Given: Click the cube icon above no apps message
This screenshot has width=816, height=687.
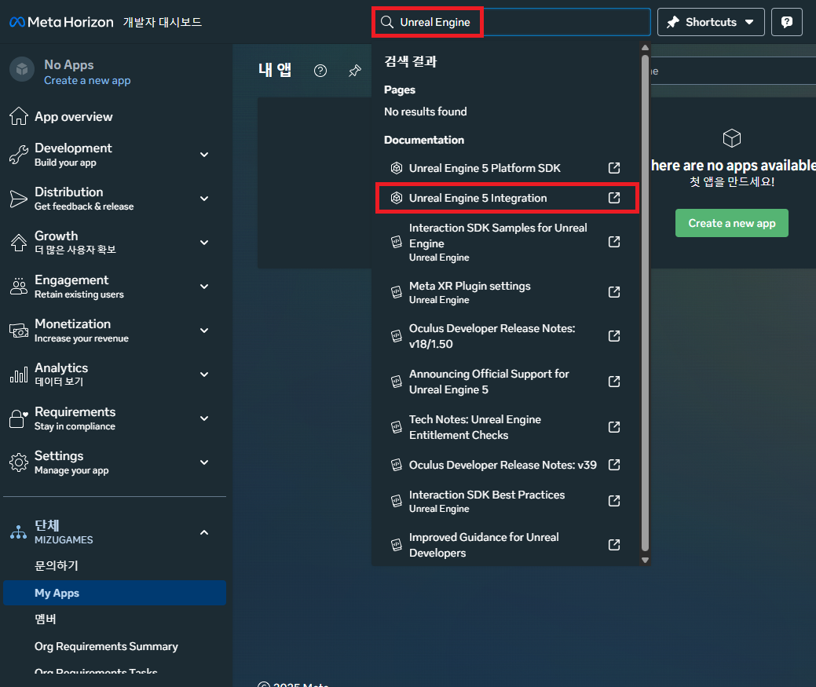Looking at the screenshot, I should (732, 138).
